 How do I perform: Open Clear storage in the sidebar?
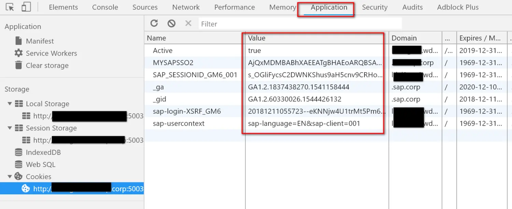click(x=47, y=65)
